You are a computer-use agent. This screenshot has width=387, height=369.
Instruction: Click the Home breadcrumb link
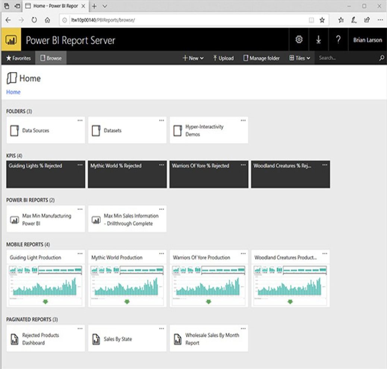13,92
